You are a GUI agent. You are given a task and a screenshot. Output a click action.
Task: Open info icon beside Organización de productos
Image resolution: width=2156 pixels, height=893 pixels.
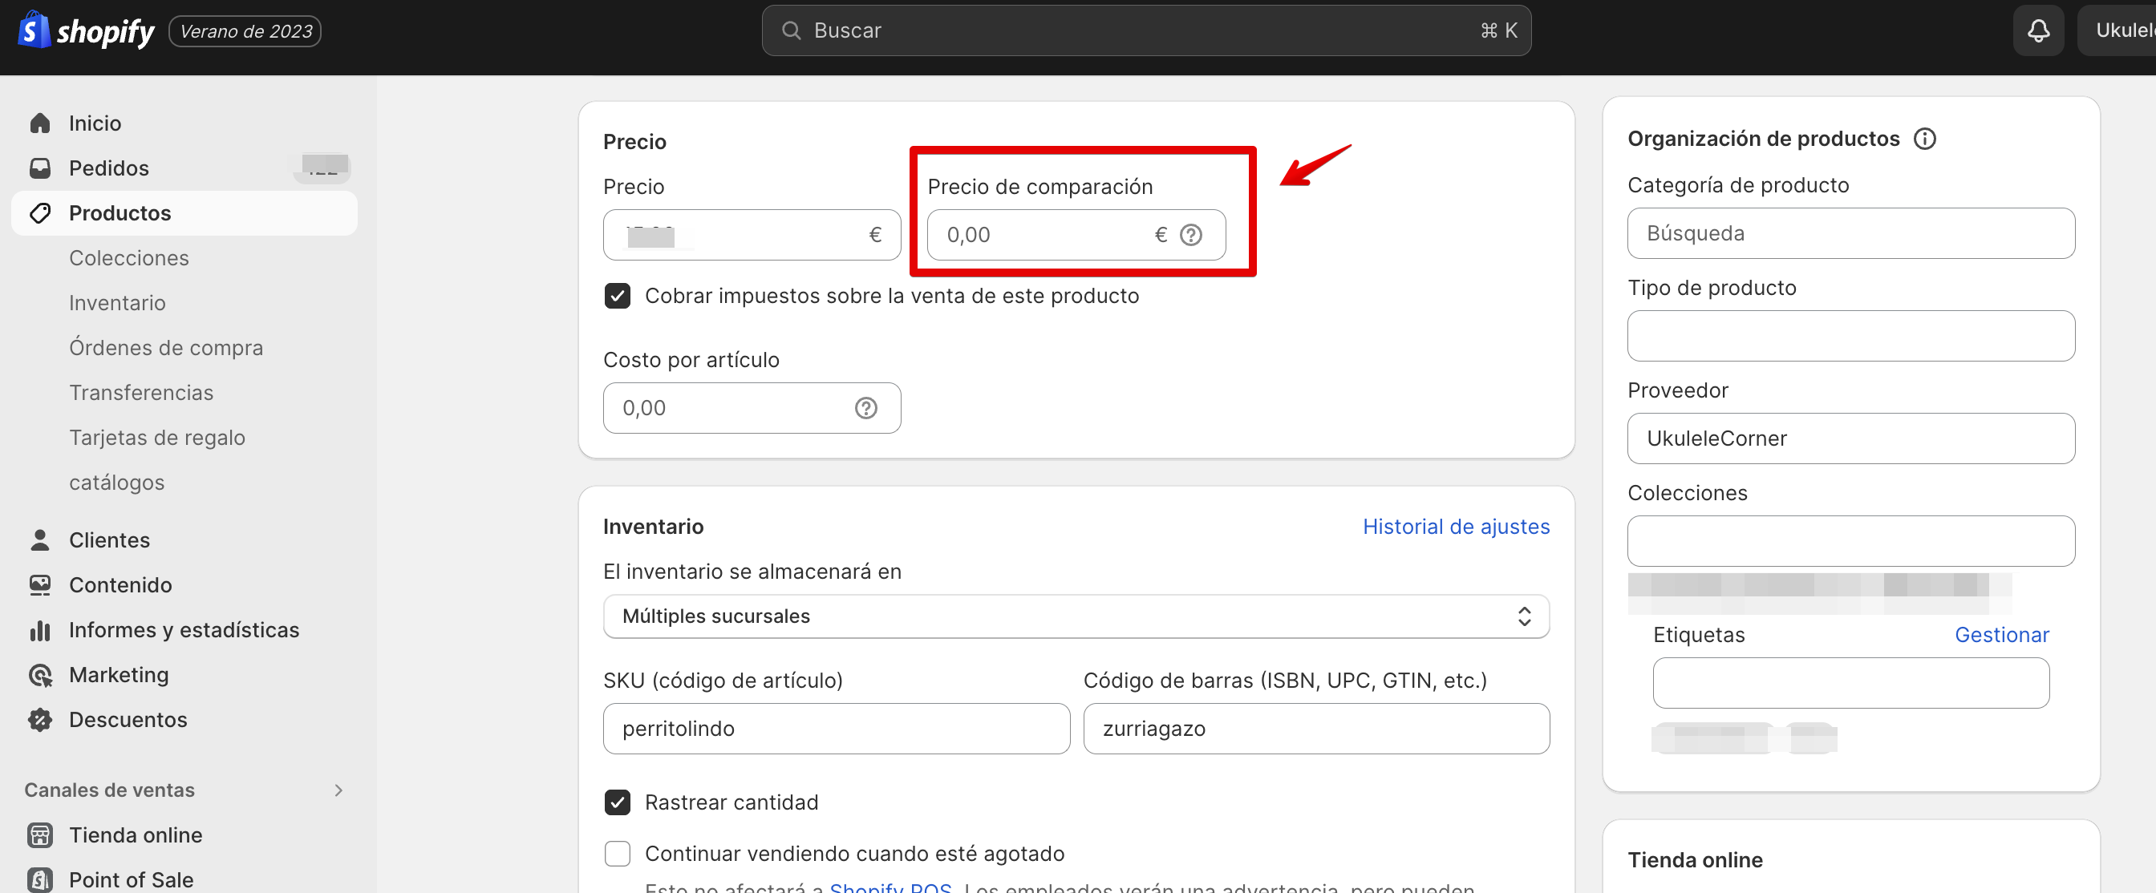[x=1924, y=139]
